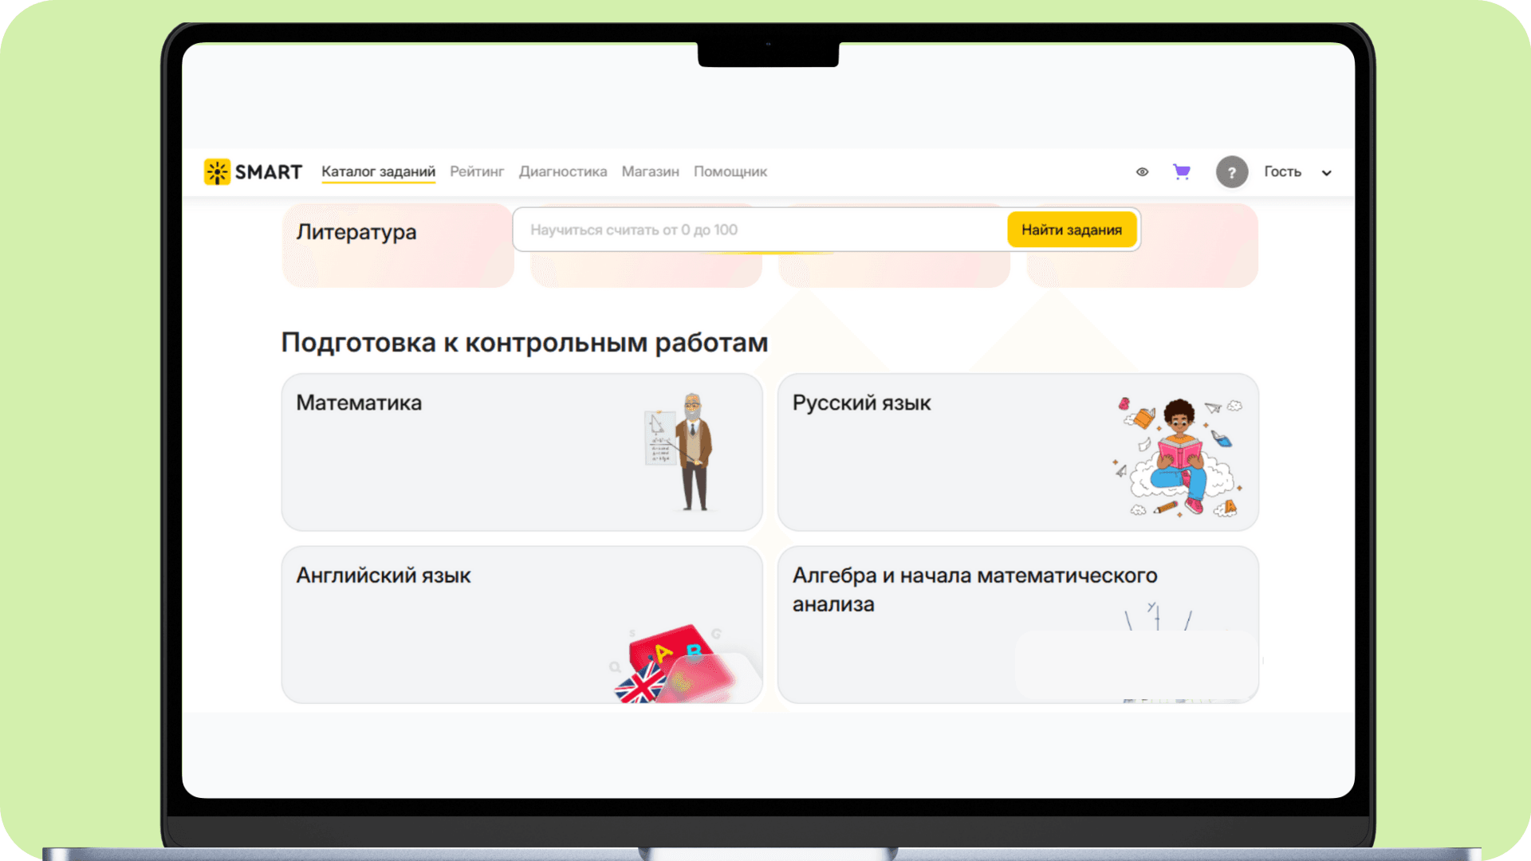Viewport: 1531px width, 861px height.
Task: Click the question mark guest avatar
Action: pos(1231,172)
